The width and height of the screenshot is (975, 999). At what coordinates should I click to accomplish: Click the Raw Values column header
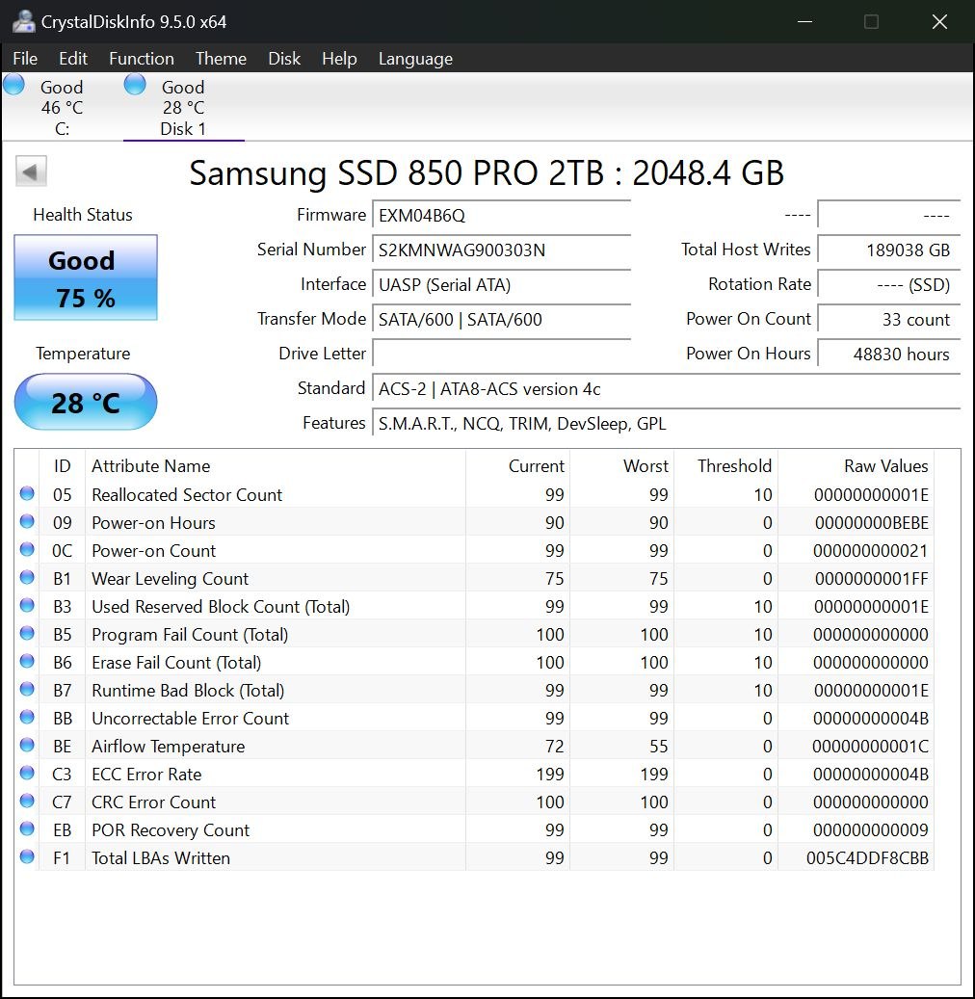pyautogui.click(x=885, y=466)
